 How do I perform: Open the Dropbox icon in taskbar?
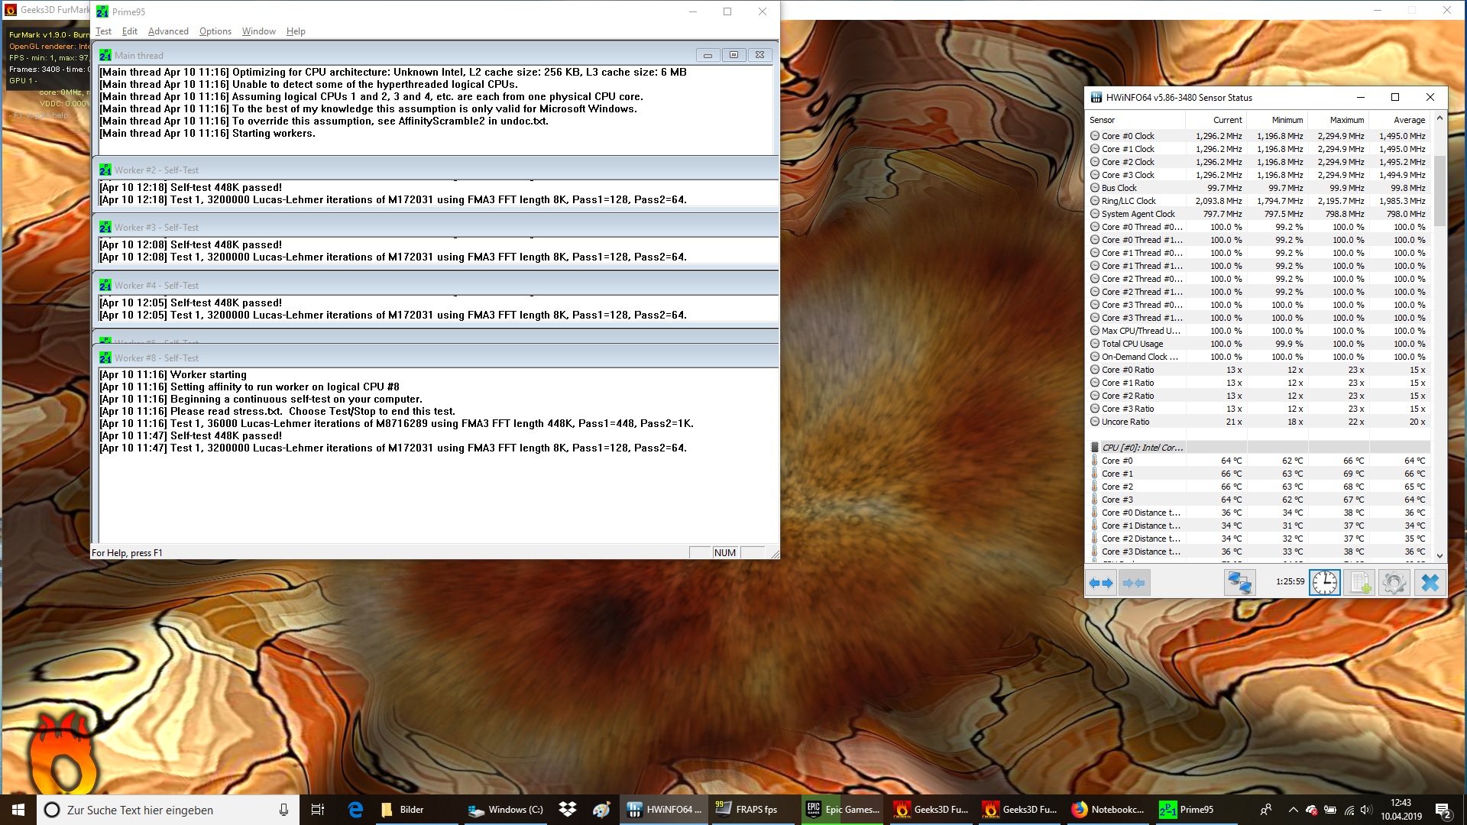tap(568, 810)
